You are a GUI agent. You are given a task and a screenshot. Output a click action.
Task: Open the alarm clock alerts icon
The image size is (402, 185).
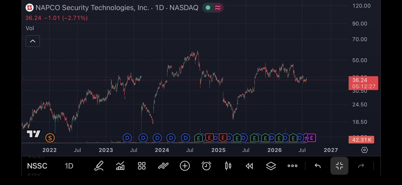(x=207, y=166)
